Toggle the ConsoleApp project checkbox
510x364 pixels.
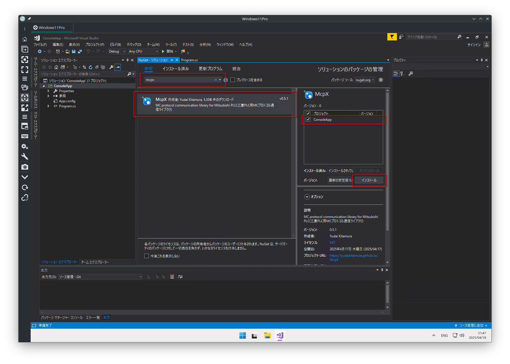(x=308, y=119)
